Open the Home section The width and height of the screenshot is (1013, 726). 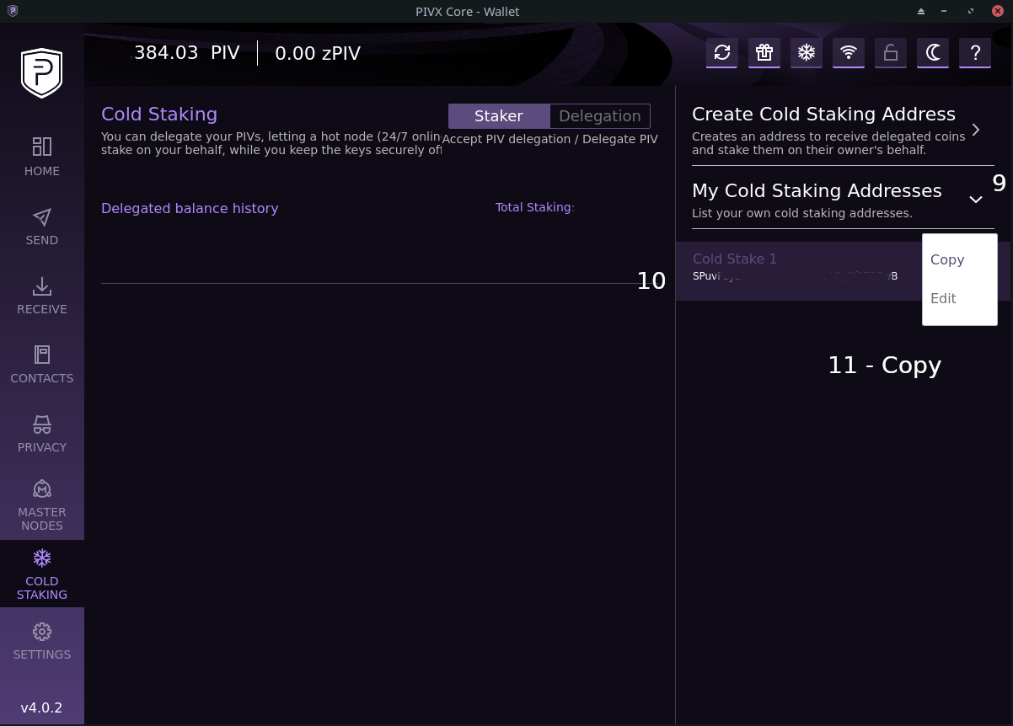[x=42, y=157]
